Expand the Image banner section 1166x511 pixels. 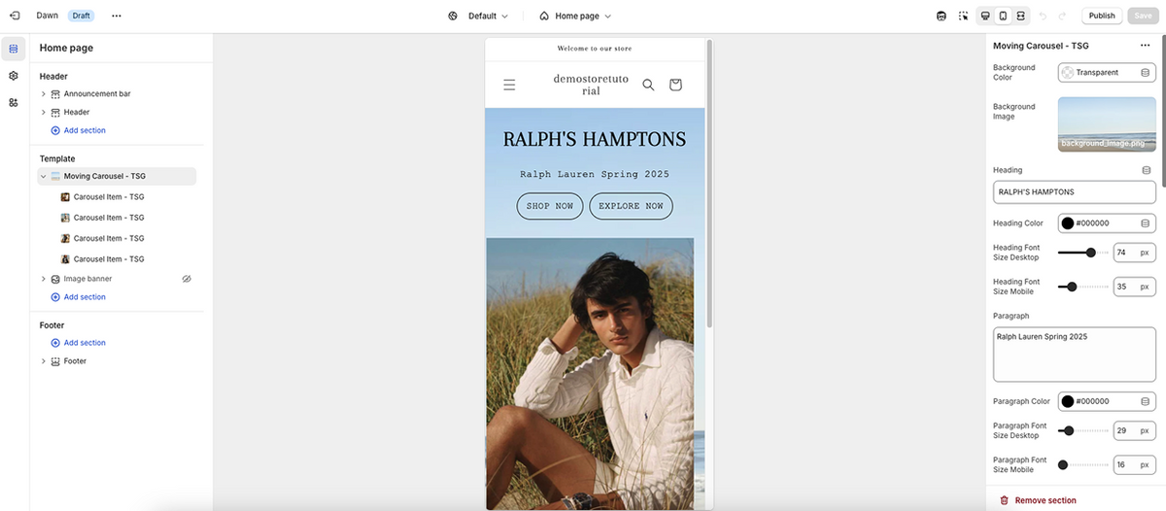click(44, 279)
